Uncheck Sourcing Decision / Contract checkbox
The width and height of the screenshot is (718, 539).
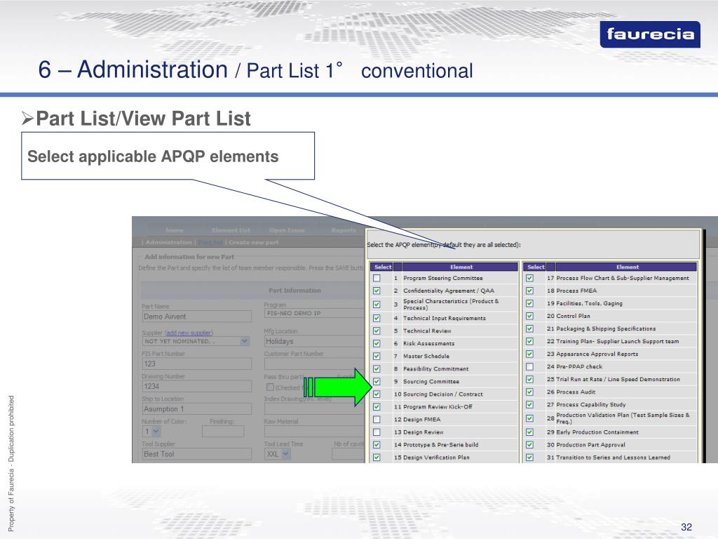tap(377, 394)
